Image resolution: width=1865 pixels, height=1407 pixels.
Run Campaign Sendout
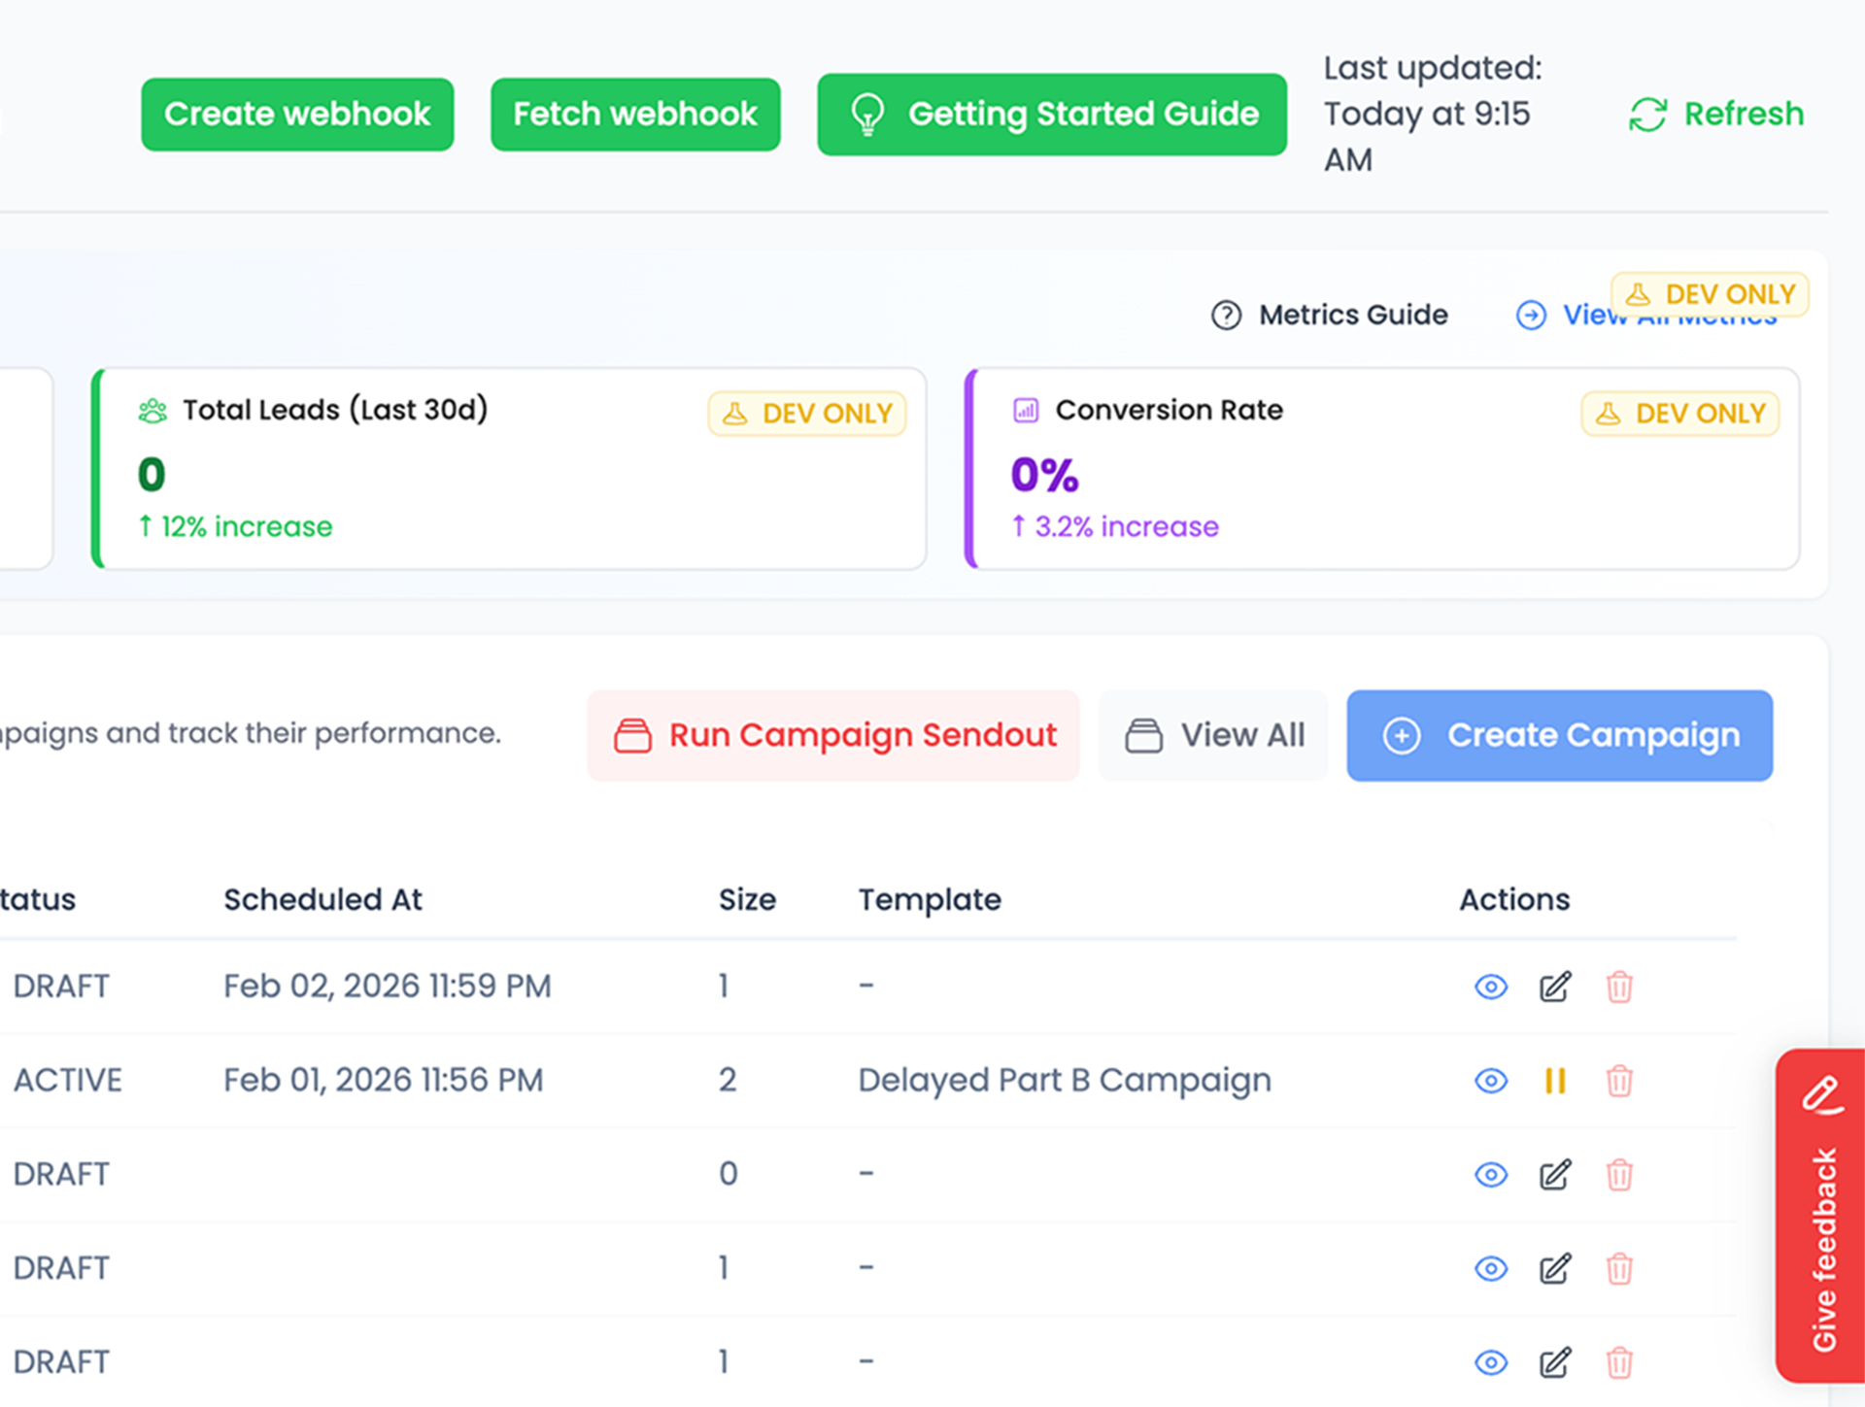[833, 735]
